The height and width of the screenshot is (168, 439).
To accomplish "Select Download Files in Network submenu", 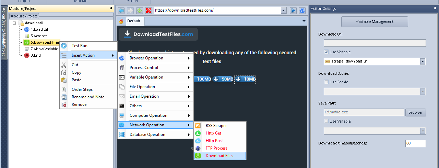I will (x=219, y=156).
